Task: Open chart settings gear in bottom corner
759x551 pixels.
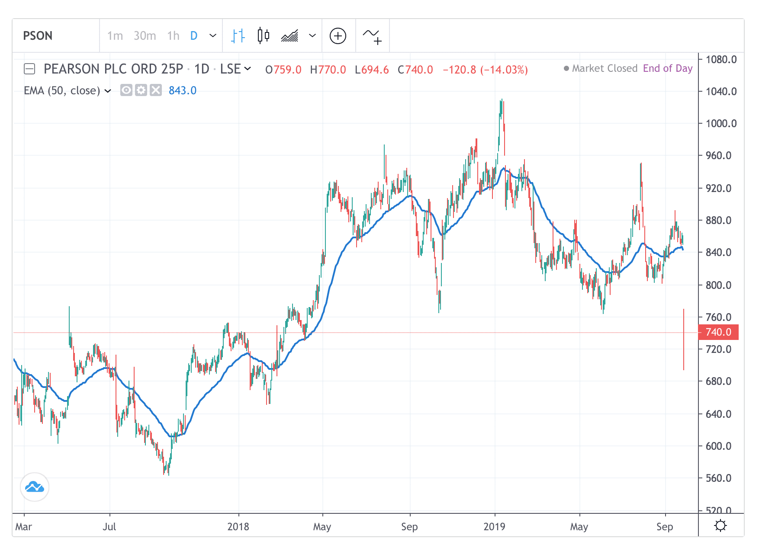Action: click(720, 525)
